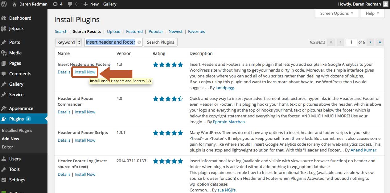The image size is (390, 193).
Task: Click the Jetpack sidebar icon
Action: 4,29
